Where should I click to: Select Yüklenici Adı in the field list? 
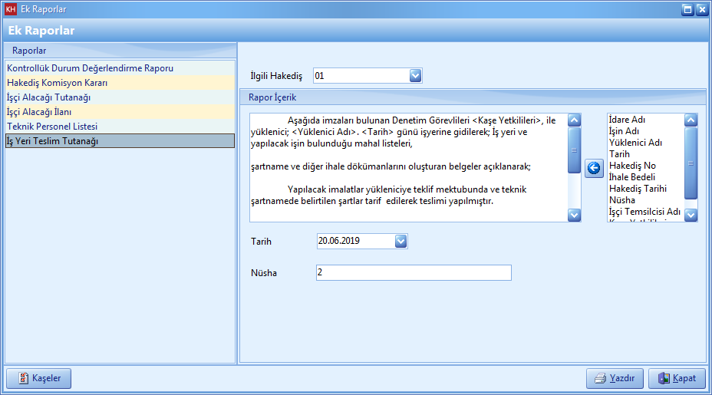pyautogui.click(x=635, y=143)
